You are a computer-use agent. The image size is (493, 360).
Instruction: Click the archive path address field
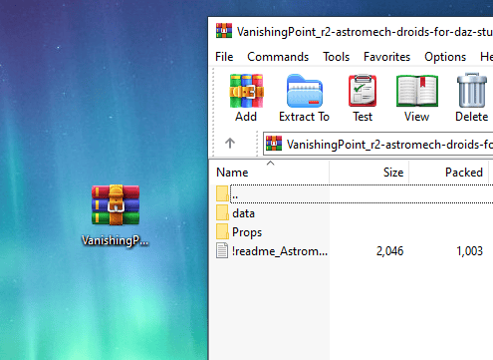pos(378,144)
